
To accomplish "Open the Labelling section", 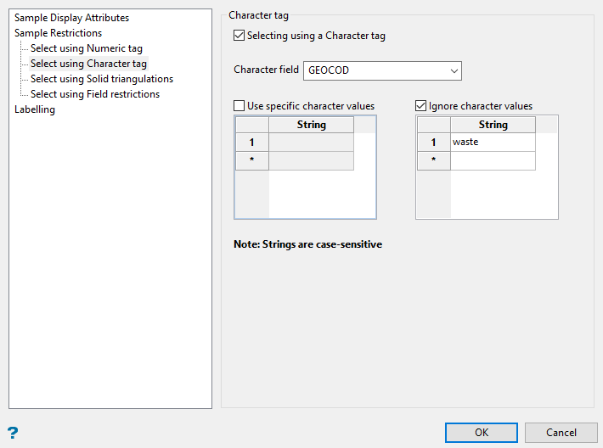I will [x=35, y=109].
